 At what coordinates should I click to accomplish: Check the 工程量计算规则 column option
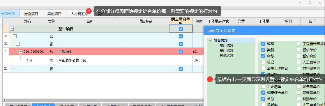coord(299,44)
